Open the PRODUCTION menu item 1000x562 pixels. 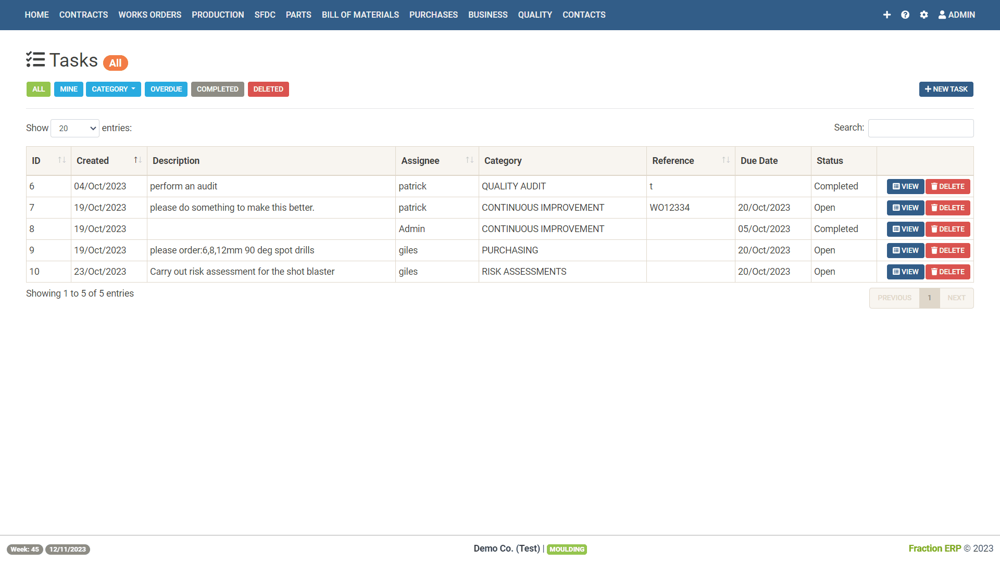point(218,15)
